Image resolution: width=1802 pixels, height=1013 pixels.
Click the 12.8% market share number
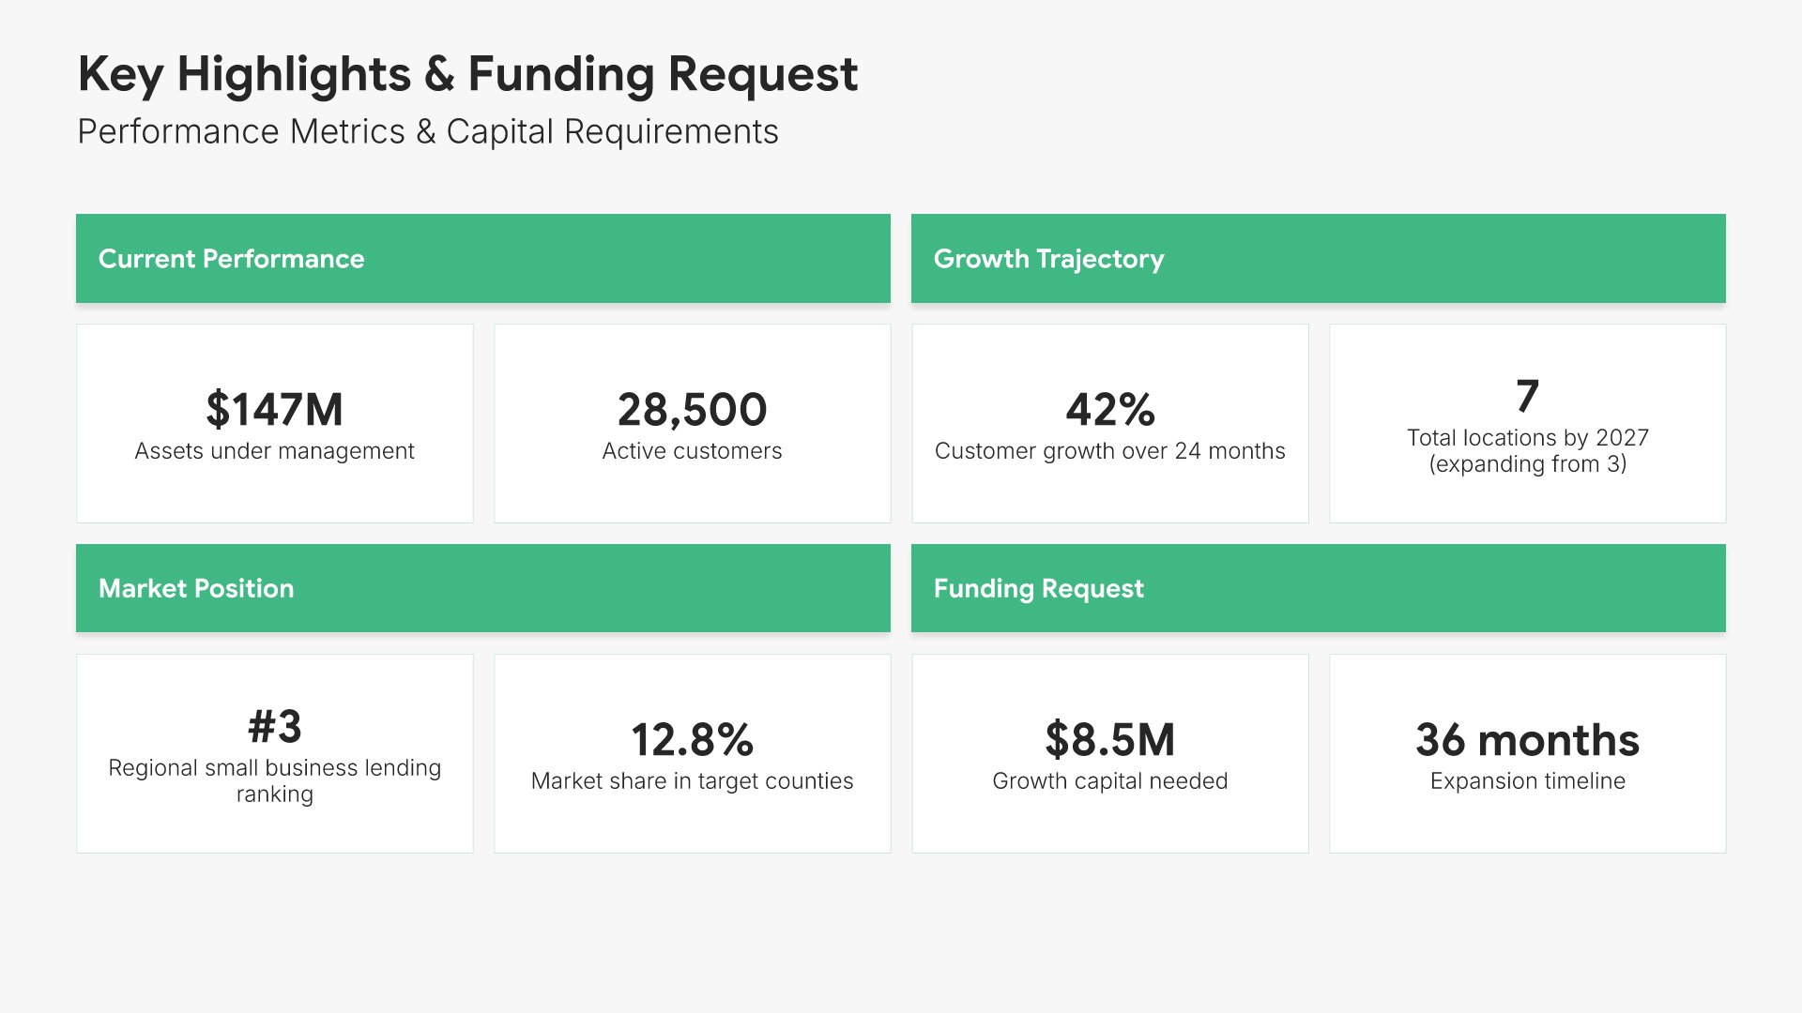(692, 740)
